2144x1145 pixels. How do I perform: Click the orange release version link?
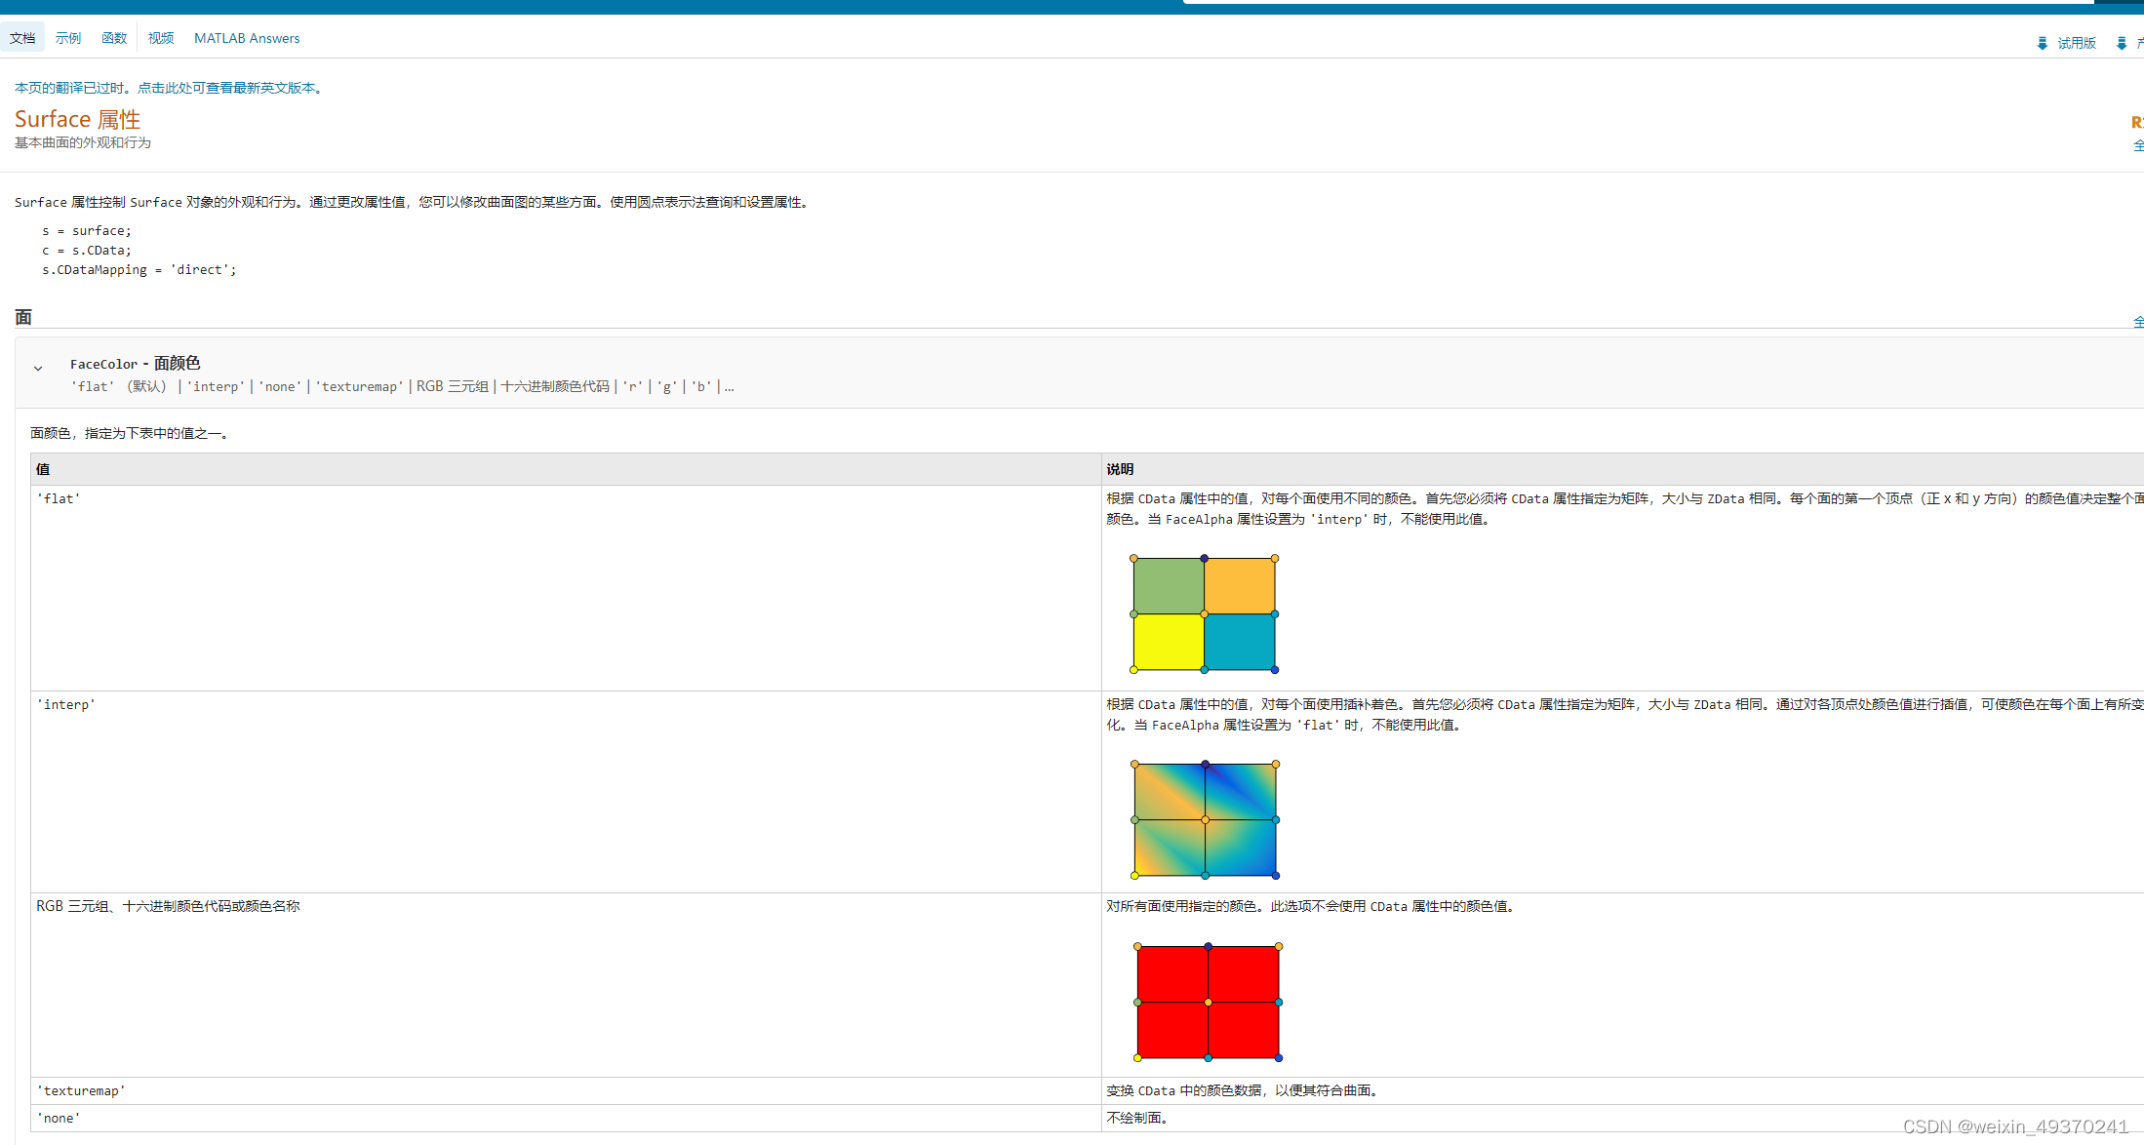pos(2138,122)
